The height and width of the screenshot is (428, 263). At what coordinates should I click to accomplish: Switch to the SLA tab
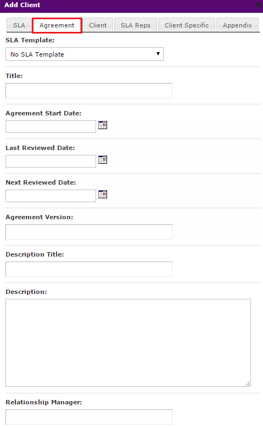point(19,25)
